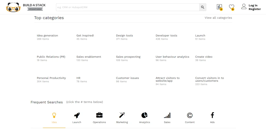Open the Sales enablement category
This screenshot has width=266, height=131.
tap(89, 57)
